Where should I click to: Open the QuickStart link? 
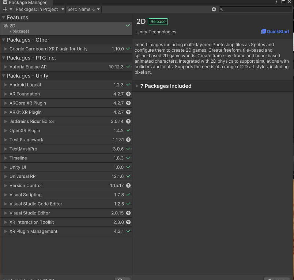[x=275, y=32]
